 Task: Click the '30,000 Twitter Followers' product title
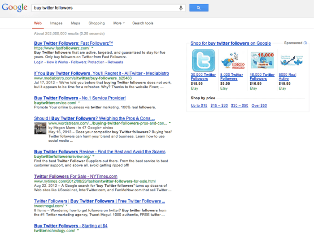pyautogui.click(x=203, y=77)
